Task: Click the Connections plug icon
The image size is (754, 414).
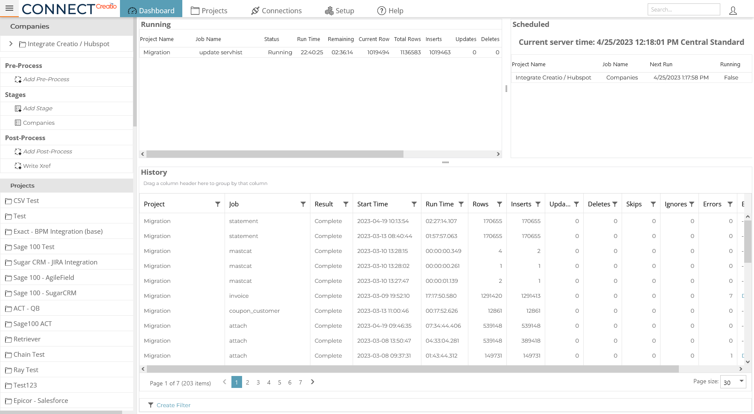Action: [255, 10]
